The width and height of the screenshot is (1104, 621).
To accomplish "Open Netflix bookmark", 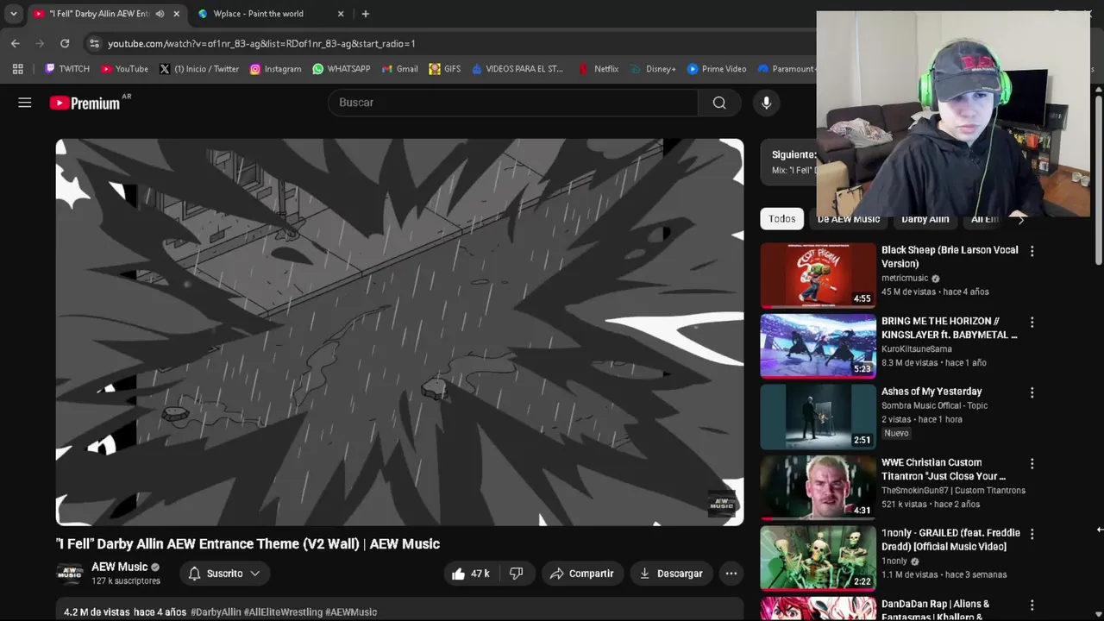I will point(599,69).
